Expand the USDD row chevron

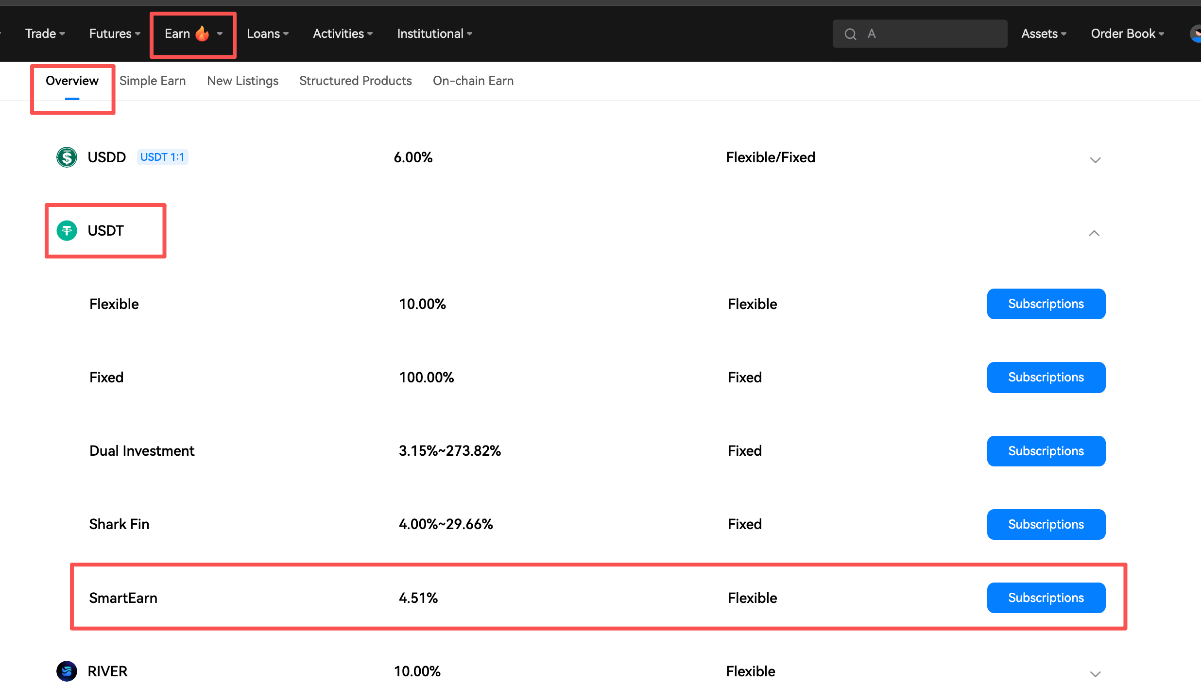click(x=1095, y=160)
